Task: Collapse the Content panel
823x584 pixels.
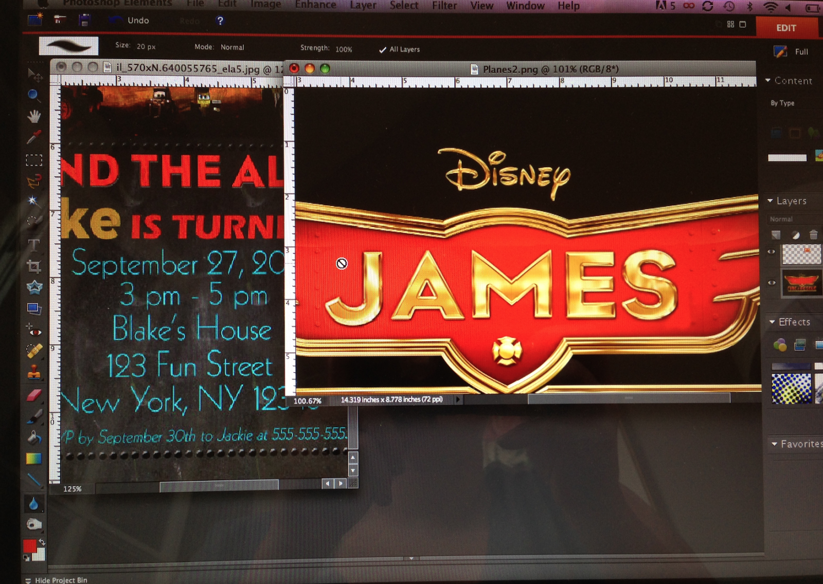Action: (768, 81)
